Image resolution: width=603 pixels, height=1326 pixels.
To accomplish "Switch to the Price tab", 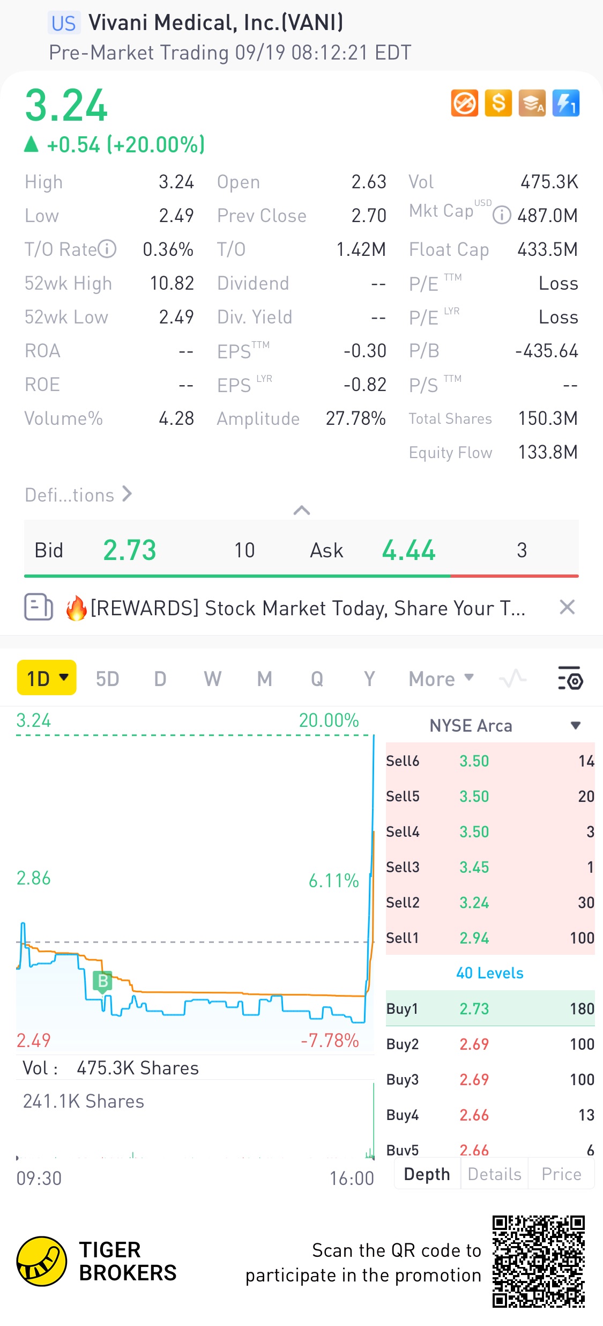I will pyautogui.click(x=561, y=1174).
